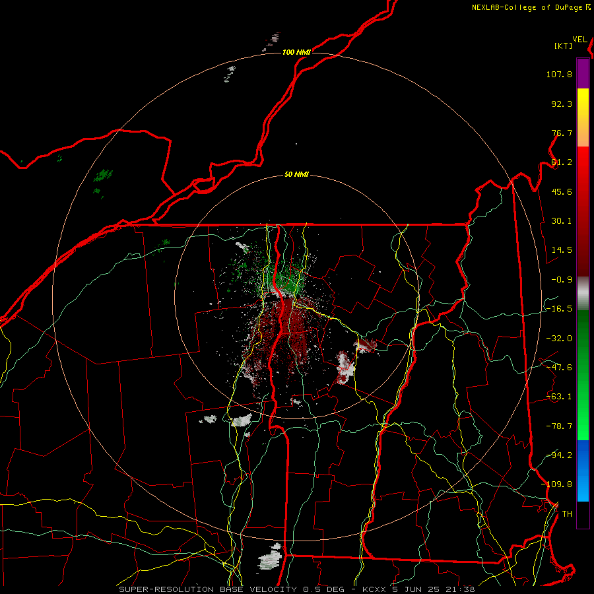Pick the black TH segment of the velocity scale
The image size is (594, 594).
[583, 514]
